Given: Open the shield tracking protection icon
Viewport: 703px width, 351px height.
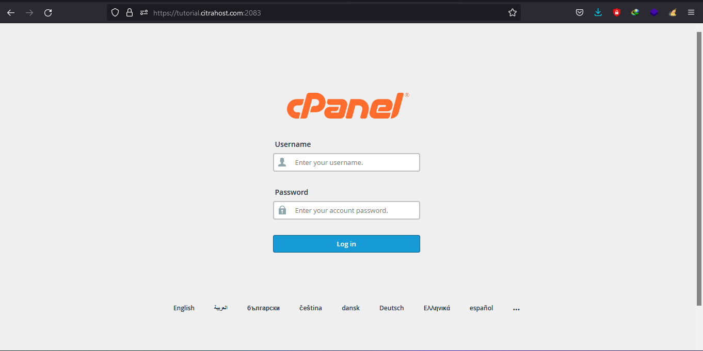Looking at the screenshot, I should click(x=115, y=13).
